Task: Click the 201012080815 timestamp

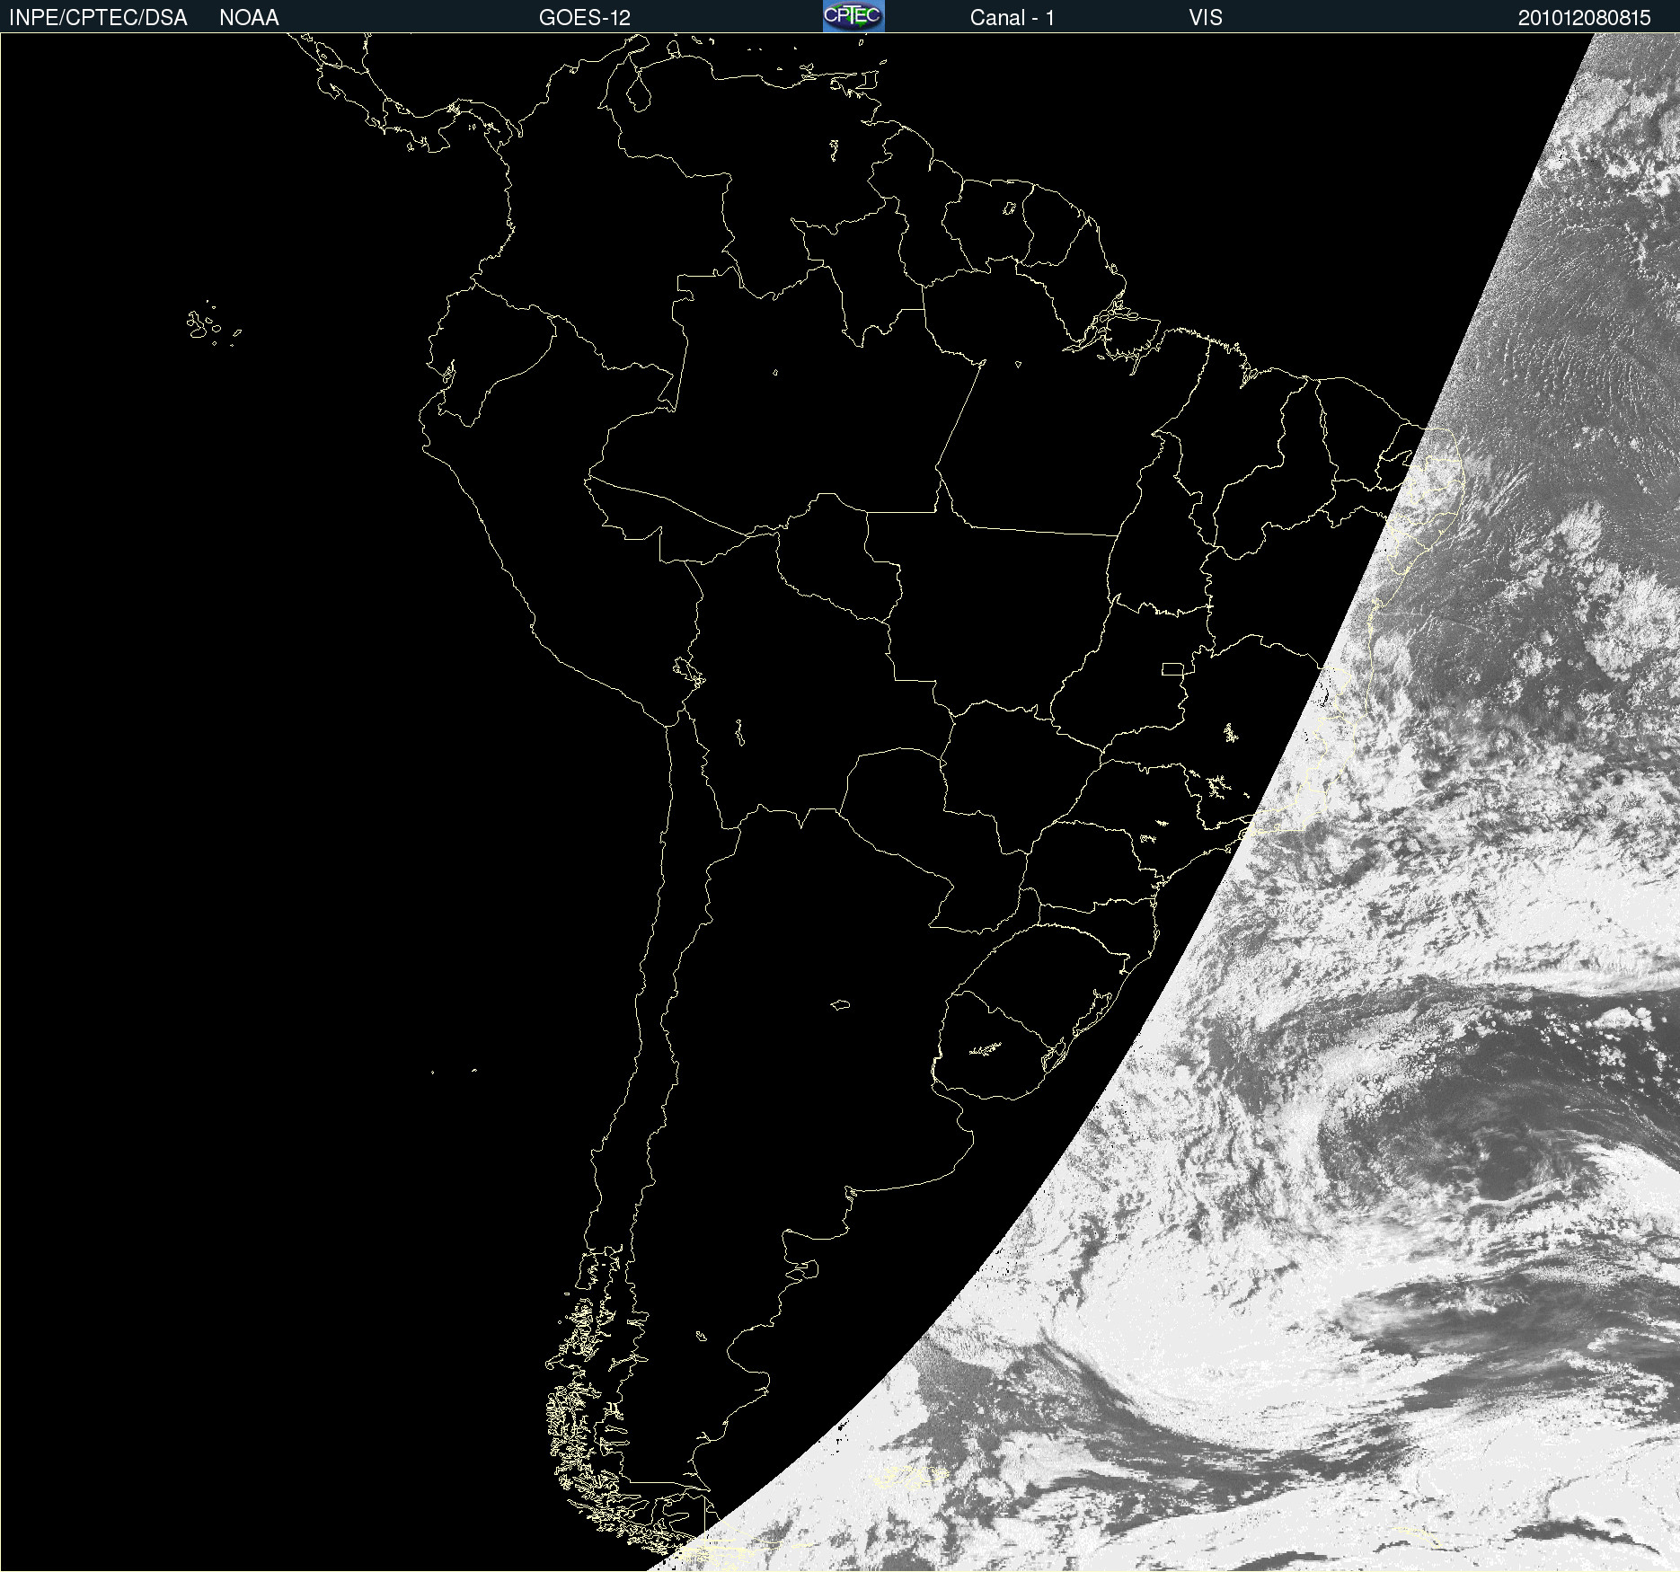Action: point(1584,18)
